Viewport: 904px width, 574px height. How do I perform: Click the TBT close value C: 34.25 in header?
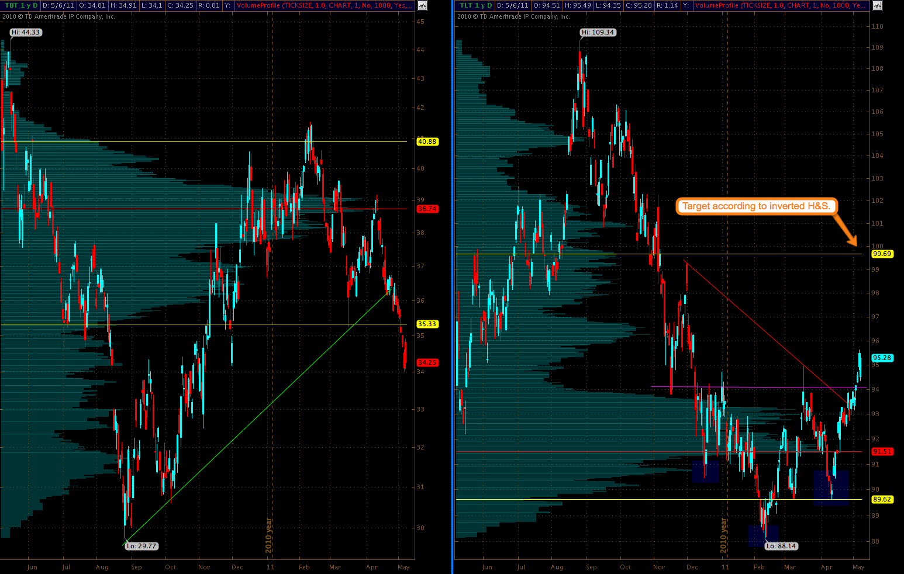tap(181, 5)
